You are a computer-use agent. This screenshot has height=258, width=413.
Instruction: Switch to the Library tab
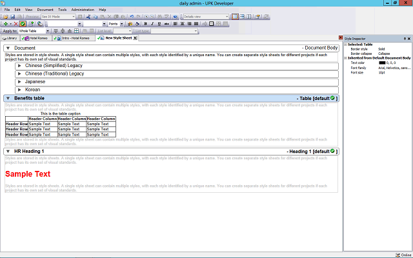[x=11, y=38]
